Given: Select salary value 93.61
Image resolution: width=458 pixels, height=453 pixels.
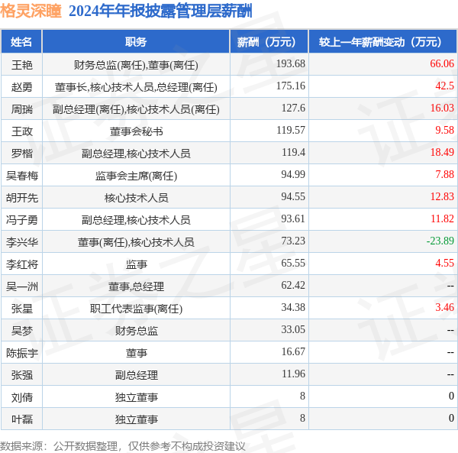Looking at the screenshot, I should click(293, 219).
